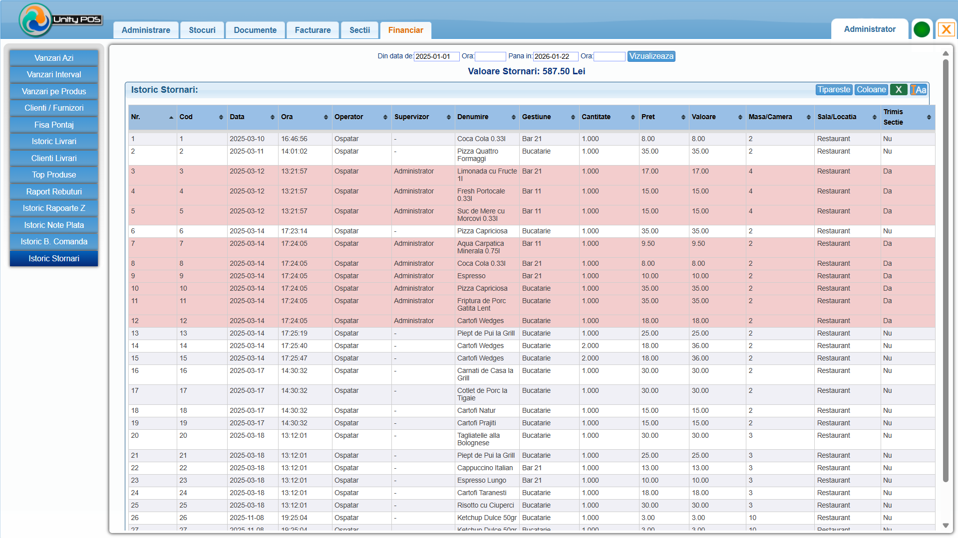Click the green status indicator circle
The width and height of the screenshot is (958, 538).
point(921,29)
